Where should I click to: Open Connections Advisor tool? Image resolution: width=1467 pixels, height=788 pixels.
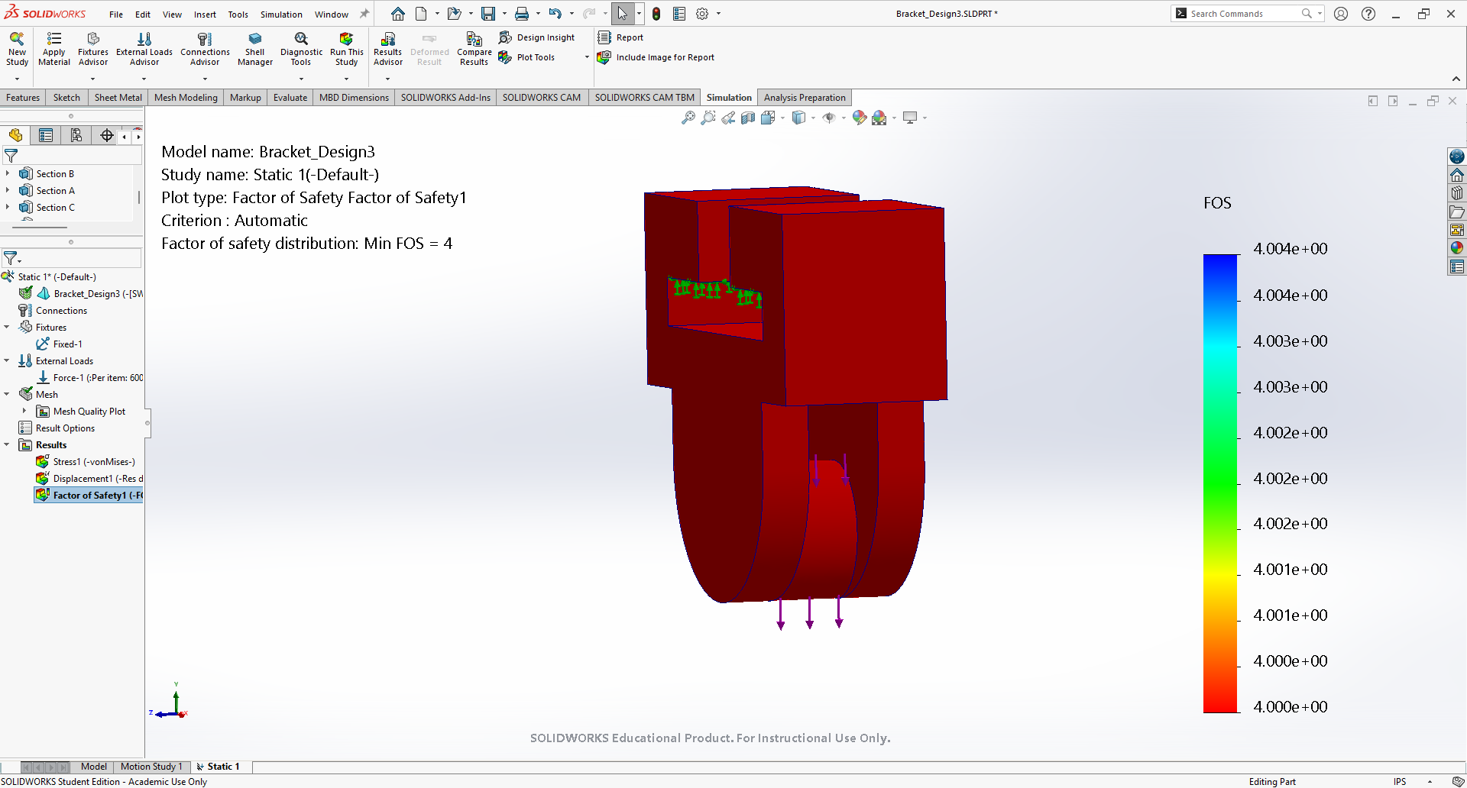[205, 49]
